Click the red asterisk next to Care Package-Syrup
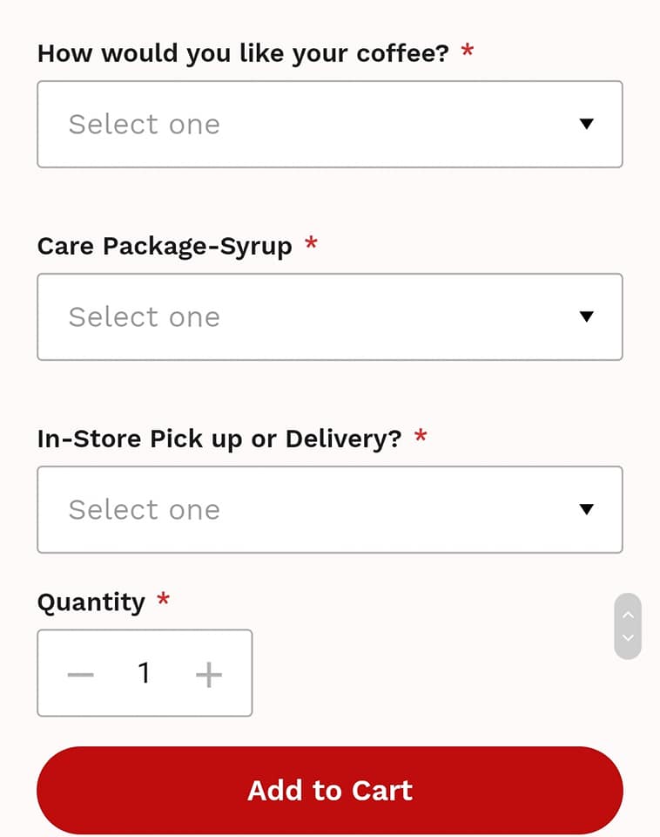The width and height of the screenshot is (660, 837). click(x=311, y=243)
